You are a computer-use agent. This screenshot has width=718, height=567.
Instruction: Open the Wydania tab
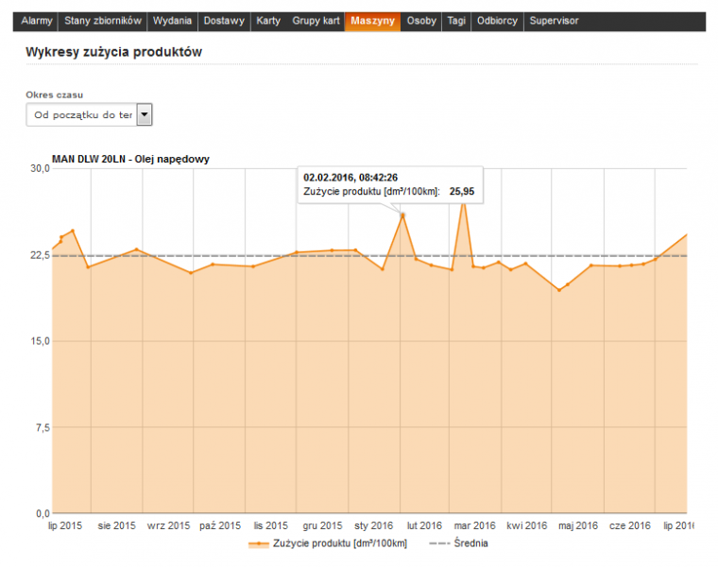172,21
